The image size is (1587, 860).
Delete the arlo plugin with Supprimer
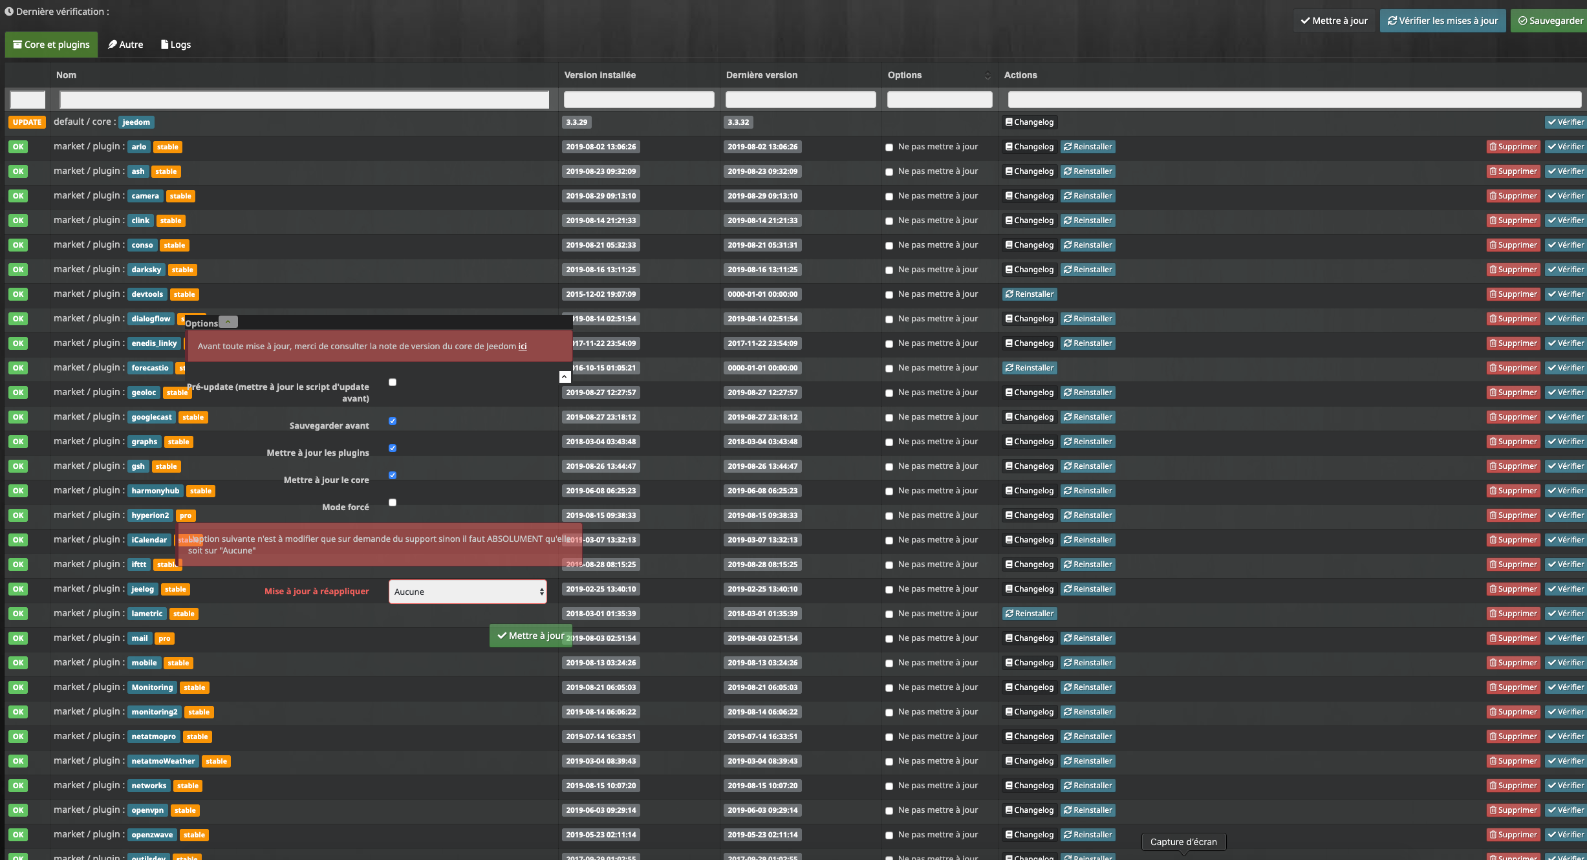[x=1513, y=147]
